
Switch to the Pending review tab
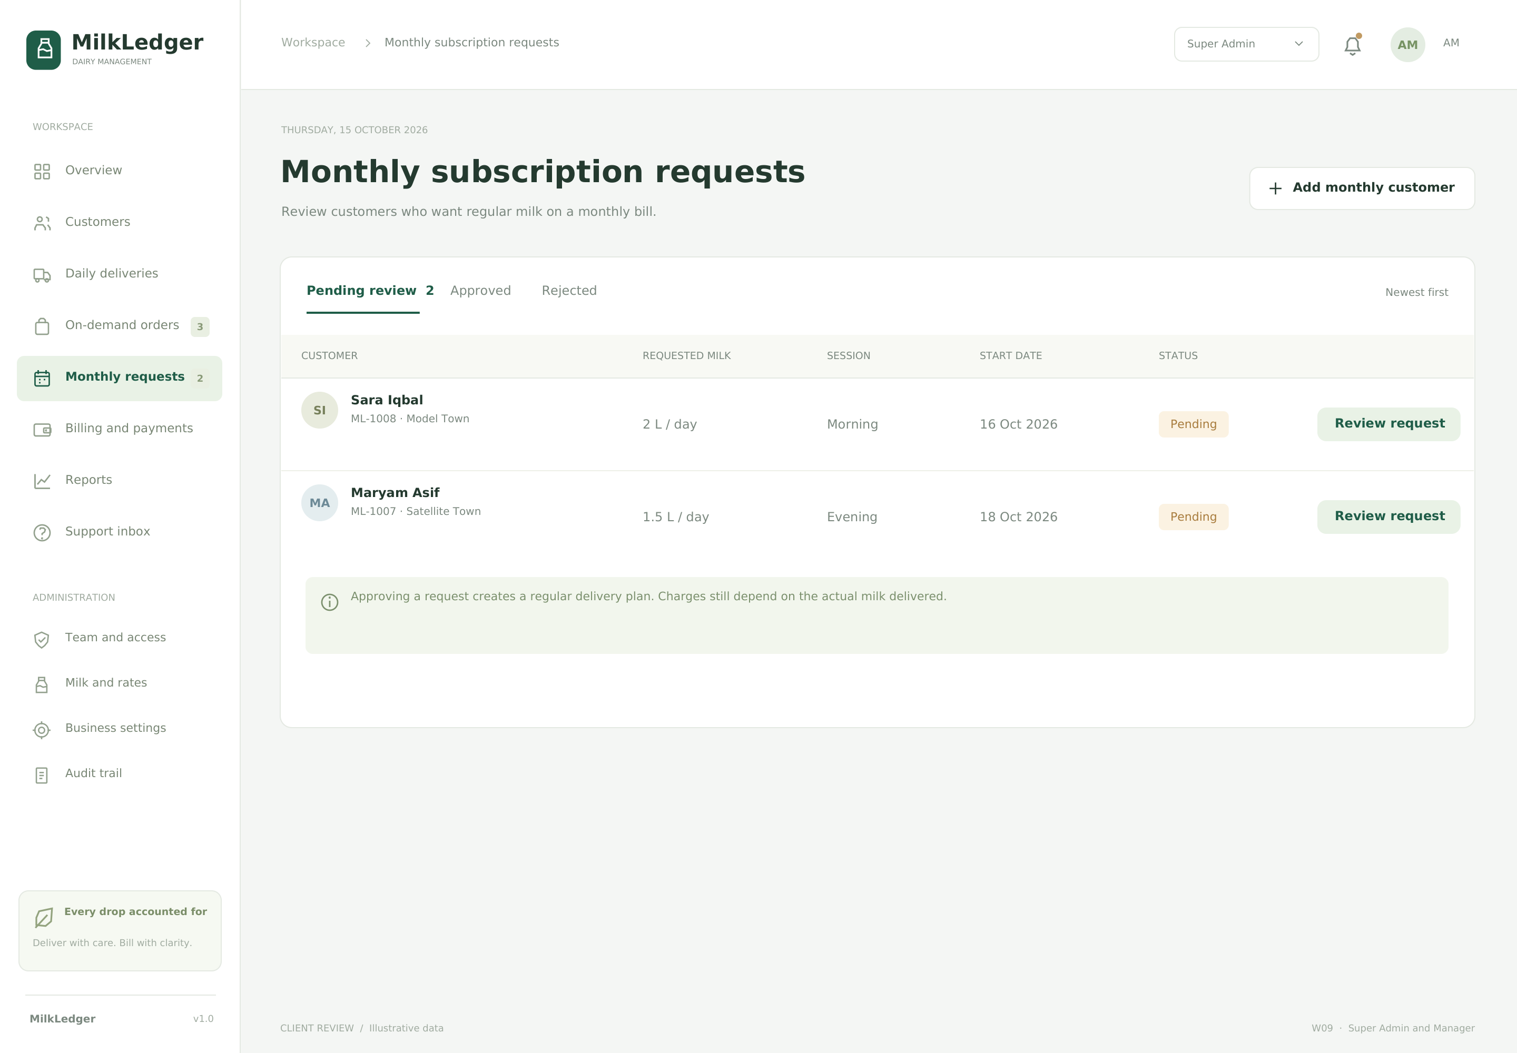pyautogui.click(x=370, y=291)
